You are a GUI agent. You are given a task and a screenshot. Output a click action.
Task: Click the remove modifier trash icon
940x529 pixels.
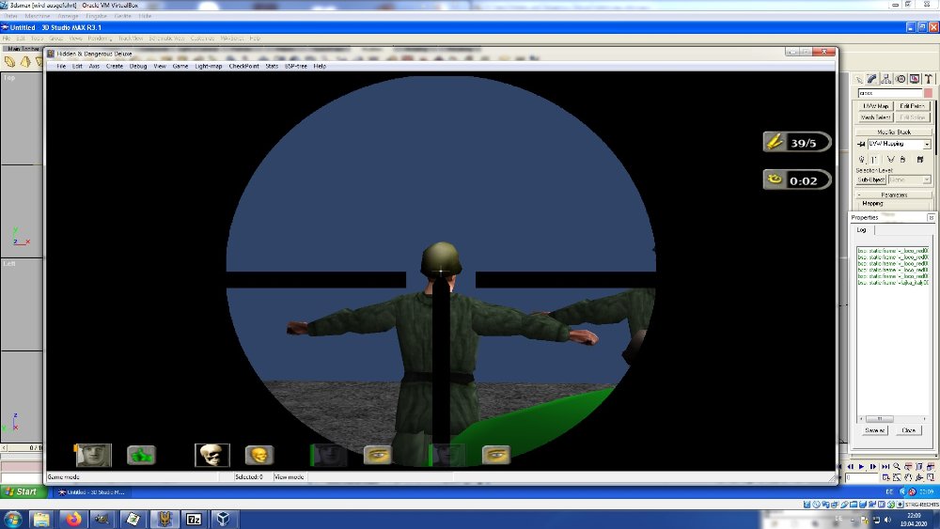[902, 160]
